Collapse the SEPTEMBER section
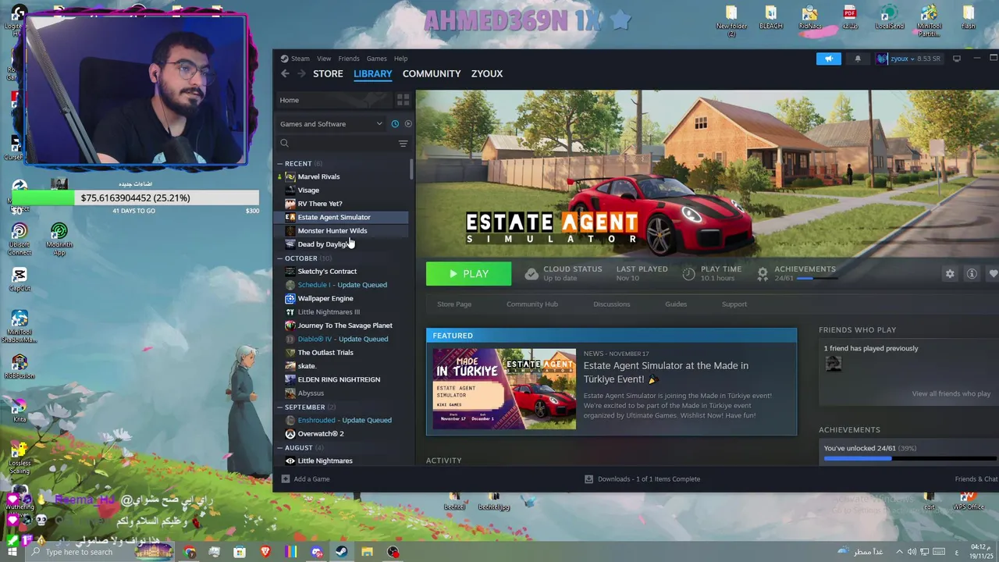Screen dimensions: 999x562 [280, 407]
